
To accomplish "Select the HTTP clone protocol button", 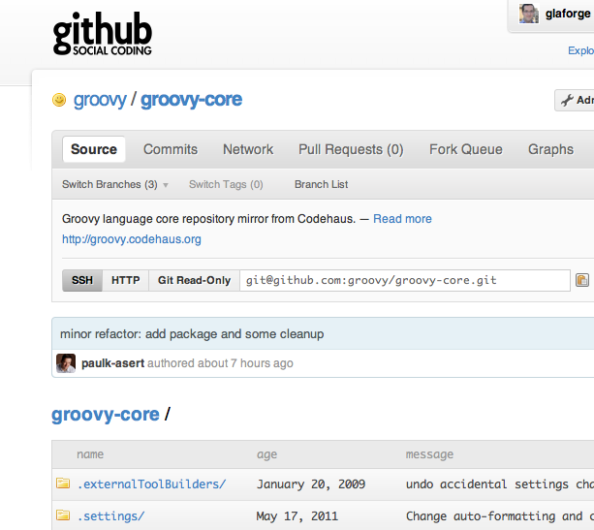I will (125, 280).
